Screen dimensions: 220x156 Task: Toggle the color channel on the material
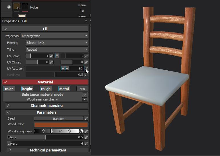(x=9, y=89)
